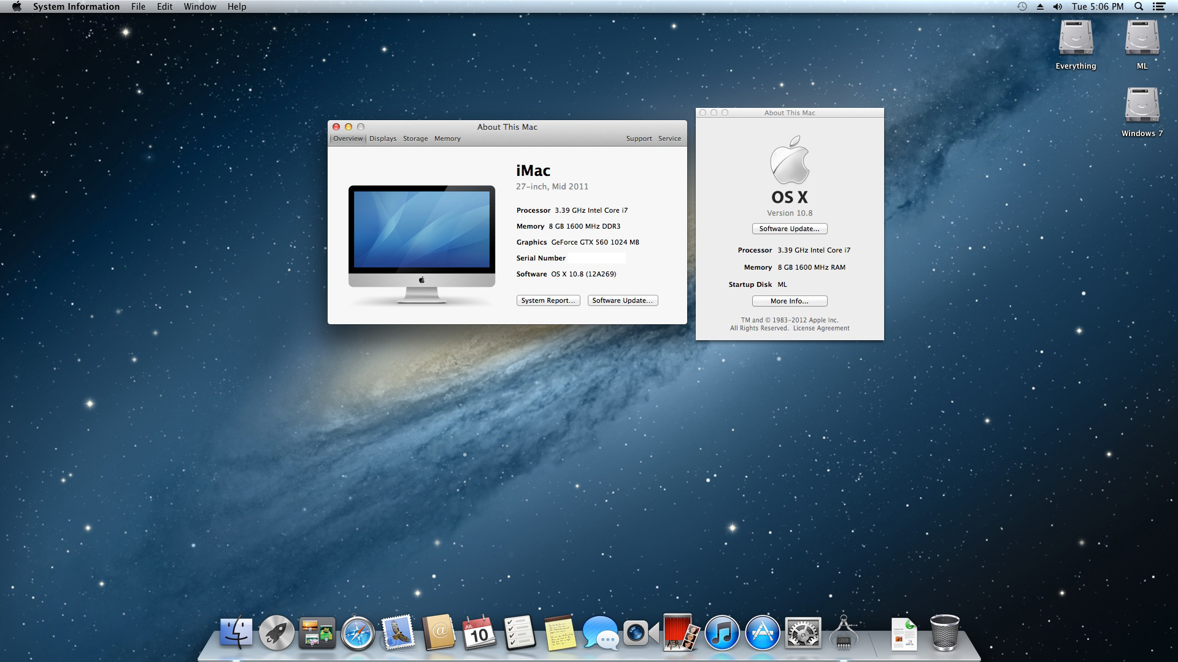The image size is (1178, 662).
Task: Click the Storage tab in About This Mac
Action: 415,138
